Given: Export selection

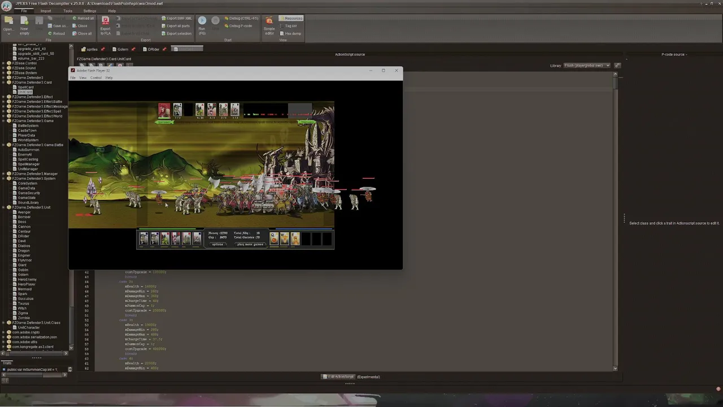Looking at the screenshot, I should pos(176,33).
